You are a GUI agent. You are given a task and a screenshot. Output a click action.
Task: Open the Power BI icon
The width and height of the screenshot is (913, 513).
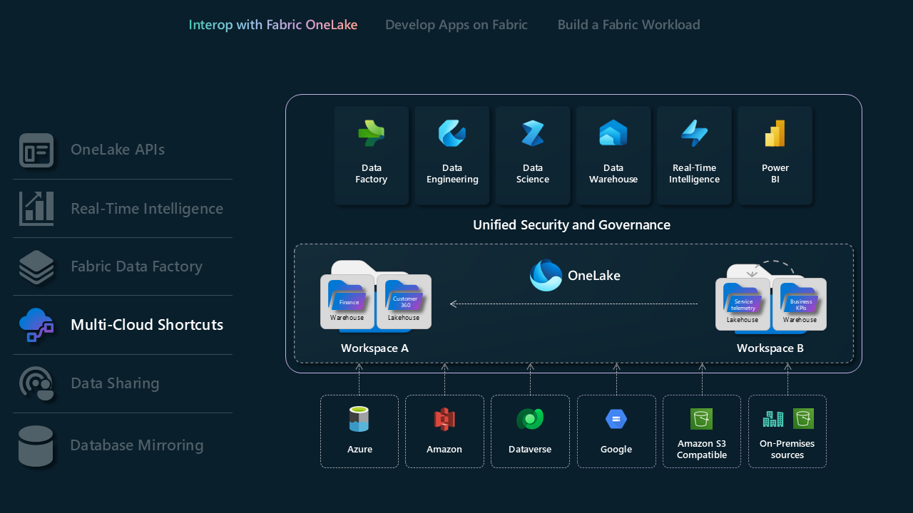tap(775, 134)
